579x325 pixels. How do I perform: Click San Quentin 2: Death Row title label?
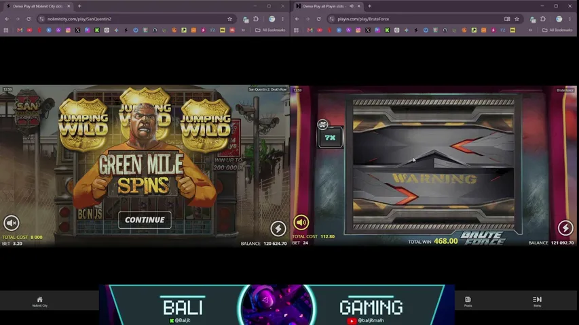[267, 89]
